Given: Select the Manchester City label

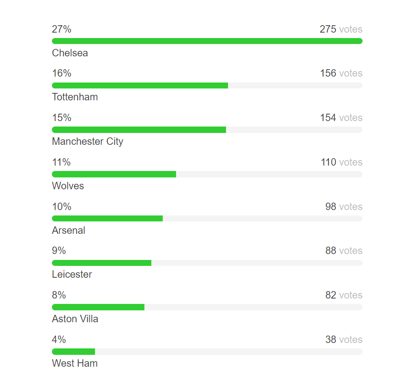Looking at the screenshot, I should [88, 141].
